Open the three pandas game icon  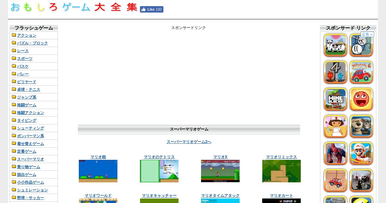[x=335, y=45]
